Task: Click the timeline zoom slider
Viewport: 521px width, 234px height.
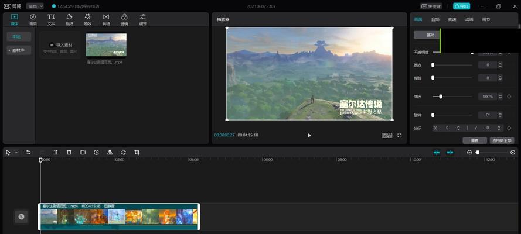Action: 492,153
